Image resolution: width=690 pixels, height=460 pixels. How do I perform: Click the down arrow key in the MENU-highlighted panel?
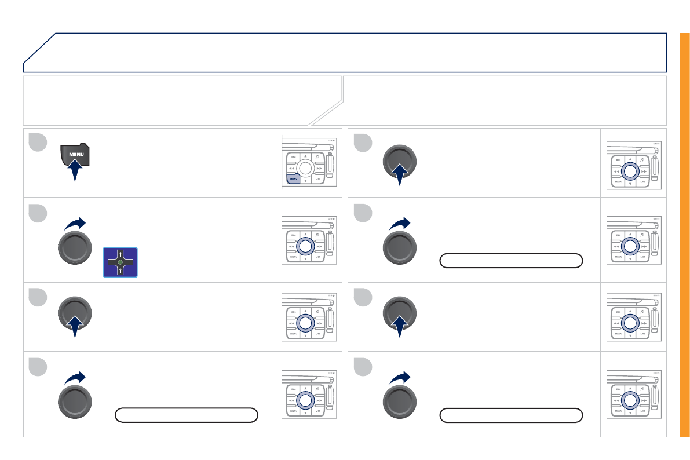306,180
